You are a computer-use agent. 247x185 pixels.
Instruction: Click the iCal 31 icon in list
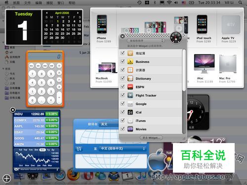click(x=130, y=112)
